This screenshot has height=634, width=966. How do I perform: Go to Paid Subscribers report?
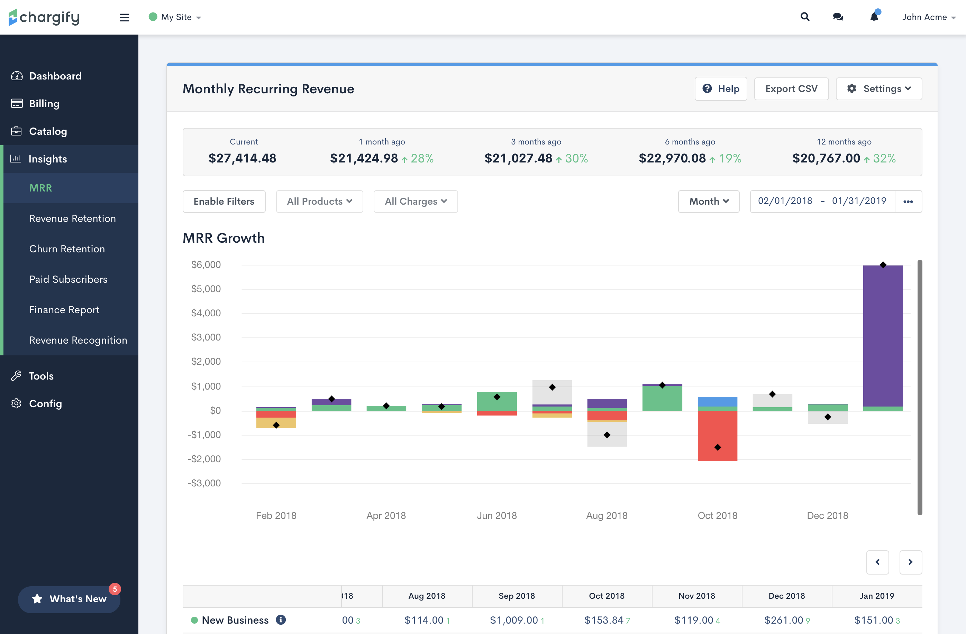68,279
